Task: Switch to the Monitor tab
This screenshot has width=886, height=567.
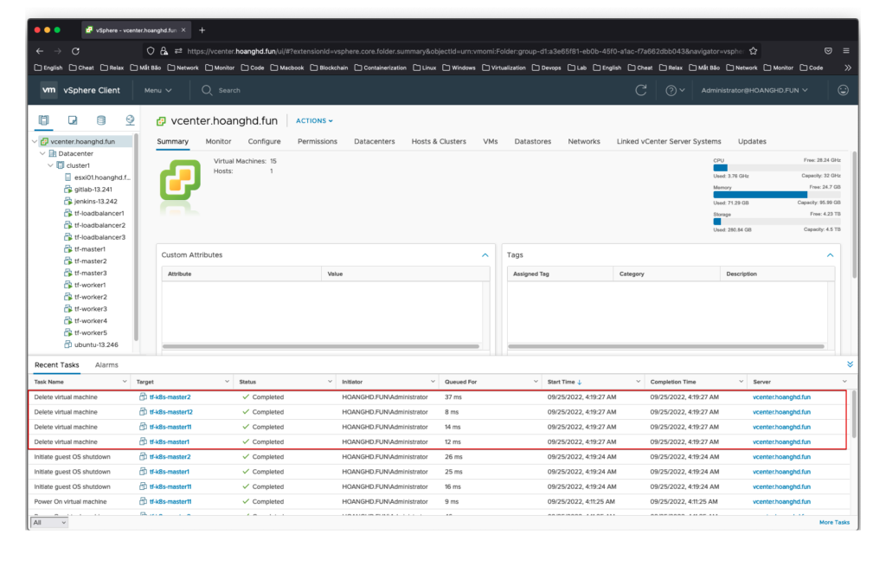Action: pyautogui.click(x=218, y=141)
